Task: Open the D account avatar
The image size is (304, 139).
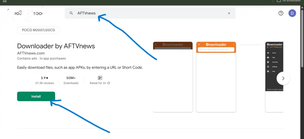Action: coord(292,13)
